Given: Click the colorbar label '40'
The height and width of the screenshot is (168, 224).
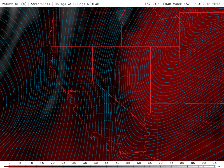Looking at the screenshot, I should (x=96, y=163).
